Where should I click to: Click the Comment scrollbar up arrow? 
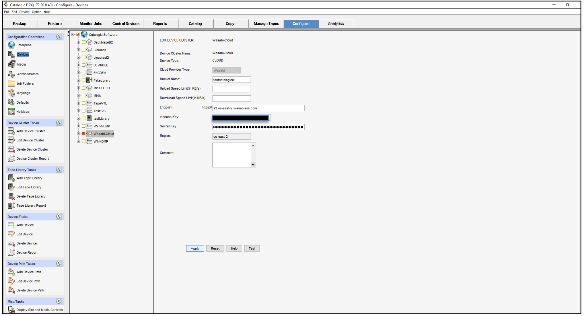253,146
